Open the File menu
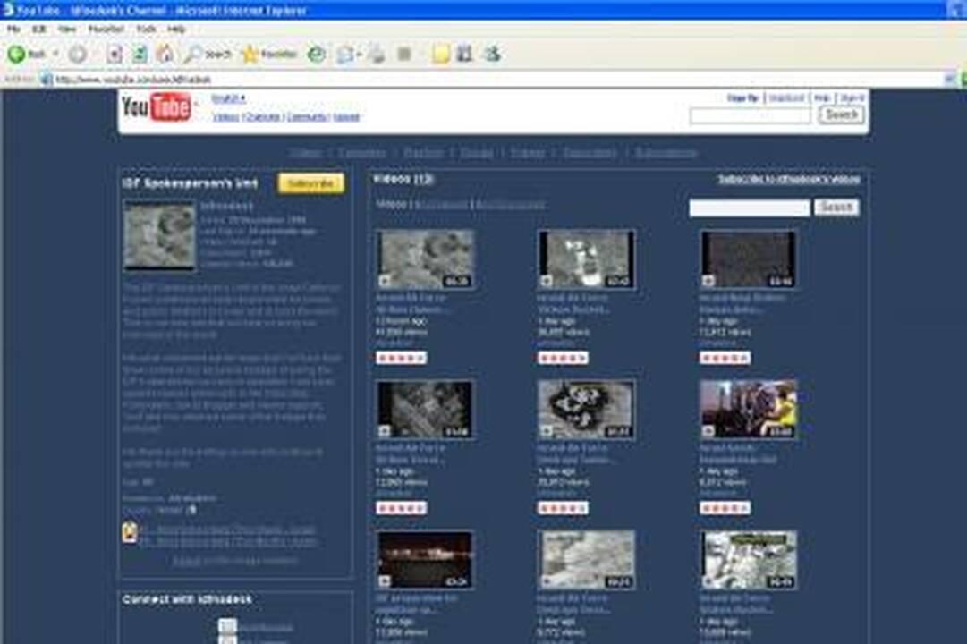This screenshot has height=644, width=967. [x=14, y=29]
